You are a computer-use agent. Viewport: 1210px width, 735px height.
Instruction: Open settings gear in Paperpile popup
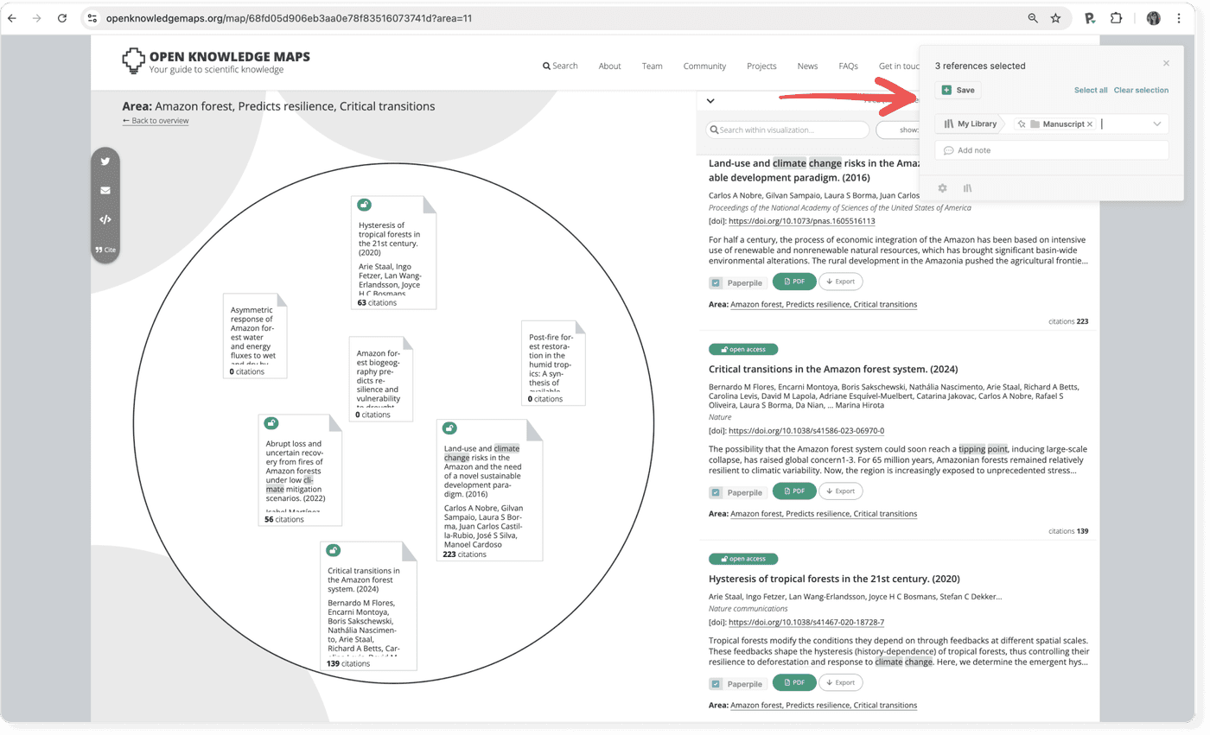coord(942,187)
